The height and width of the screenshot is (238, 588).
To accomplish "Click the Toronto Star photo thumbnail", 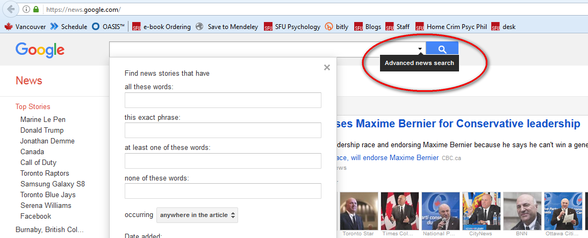I will 358,211.
